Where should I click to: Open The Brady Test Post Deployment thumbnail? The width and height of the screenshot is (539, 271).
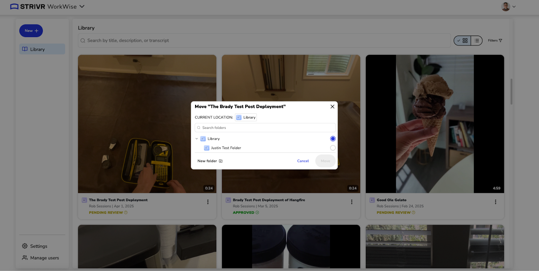coord(147,124)
